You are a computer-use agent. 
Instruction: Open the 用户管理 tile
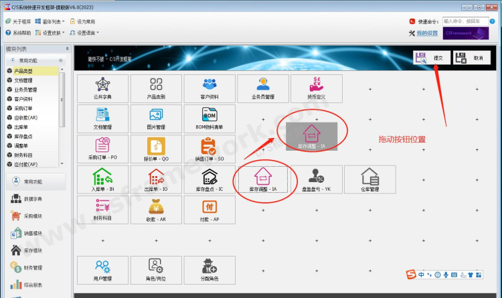point(102,270)
